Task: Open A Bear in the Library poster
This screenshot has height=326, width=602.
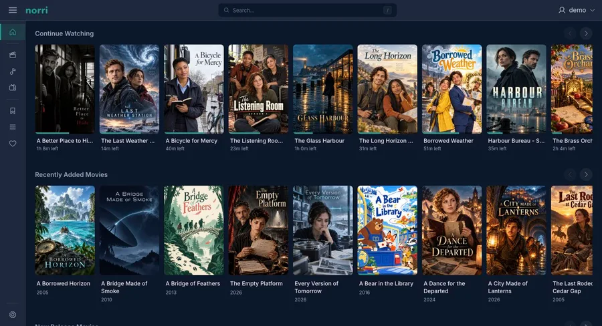Action: pyautogui.click(x=387, y=230)
